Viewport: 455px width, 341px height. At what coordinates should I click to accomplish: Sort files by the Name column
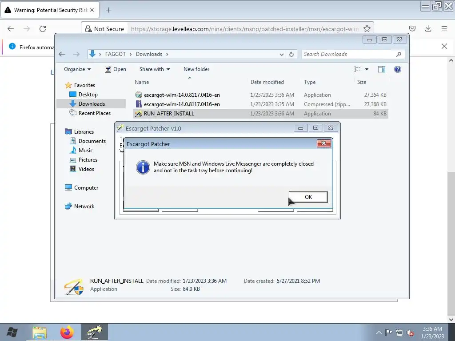click(x=190, y=82)
